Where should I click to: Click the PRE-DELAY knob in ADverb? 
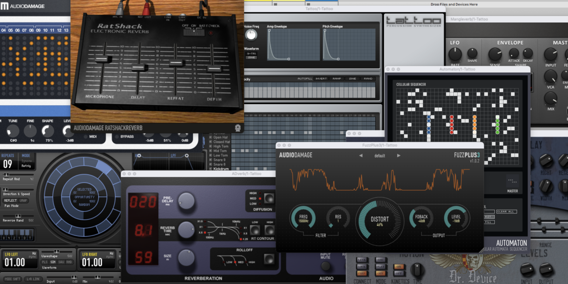click(x=186, y=200)
